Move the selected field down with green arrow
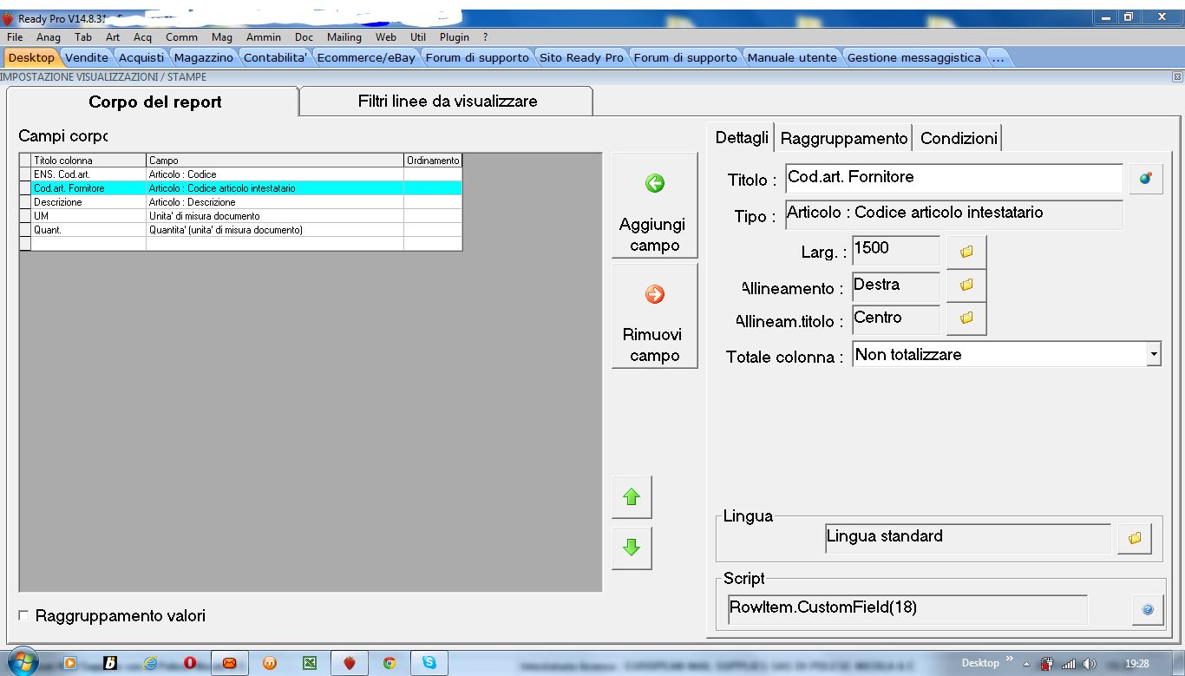 [x=632, y=548]
